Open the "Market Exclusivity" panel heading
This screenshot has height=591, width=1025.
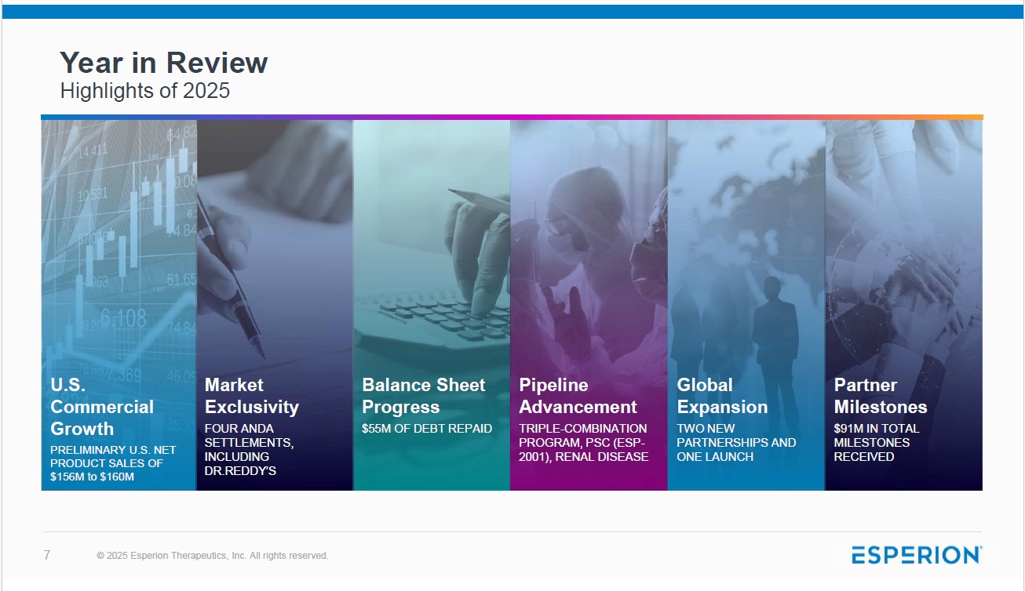tap(252, 396)
